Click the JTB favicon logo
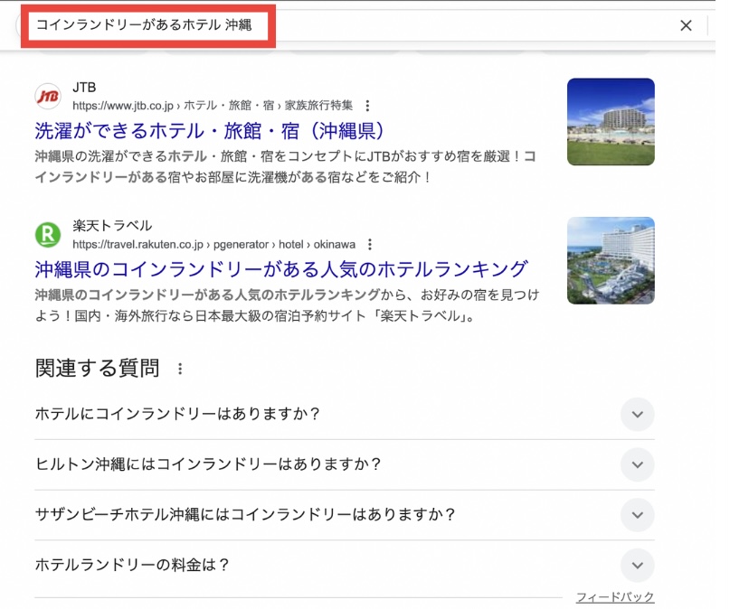 point(47,96)
